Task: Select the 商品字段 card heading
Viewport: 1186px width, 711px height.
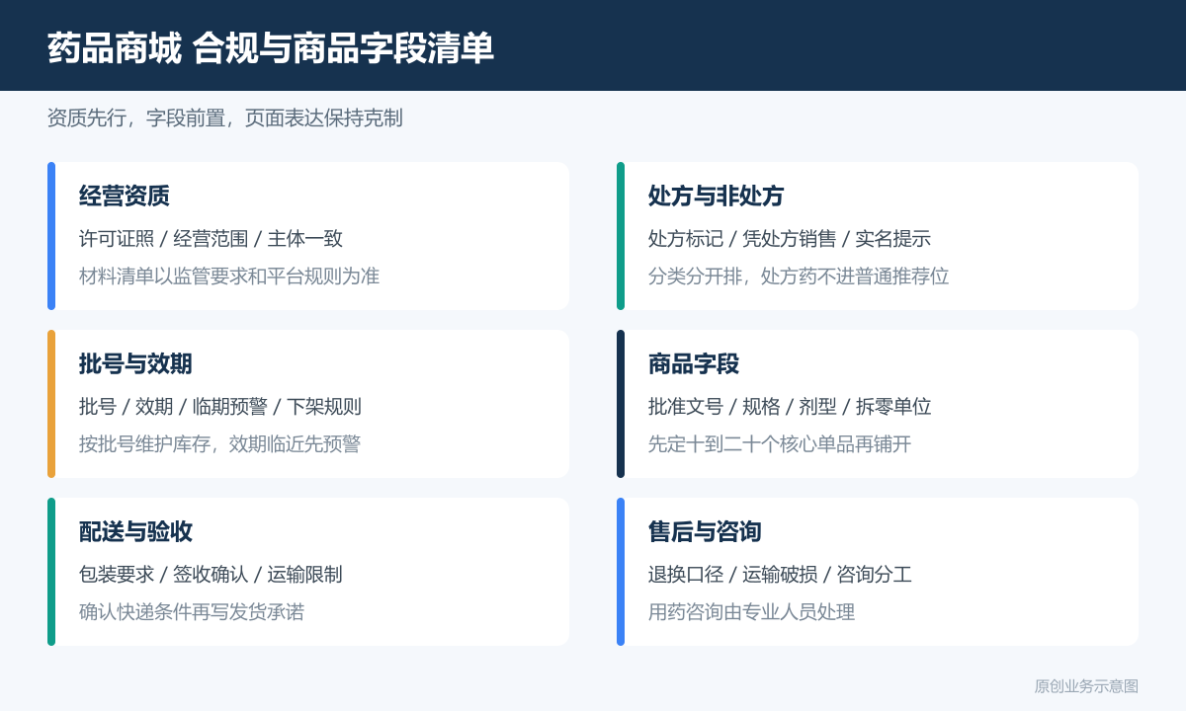Action: pyautogui.click(x=694, y=363)
